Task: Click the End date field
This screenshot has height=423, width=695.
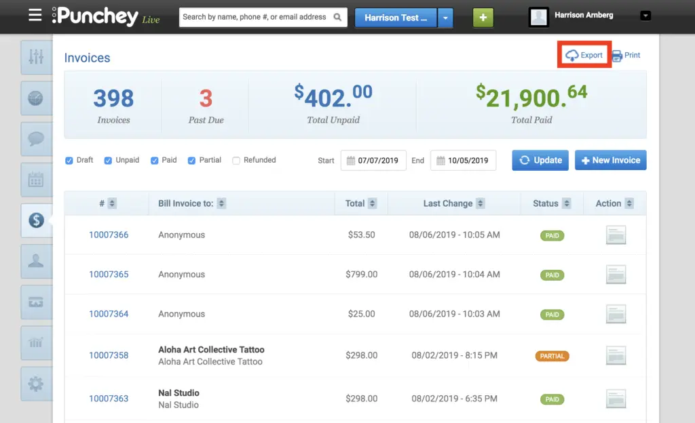Action: [463, 161]
